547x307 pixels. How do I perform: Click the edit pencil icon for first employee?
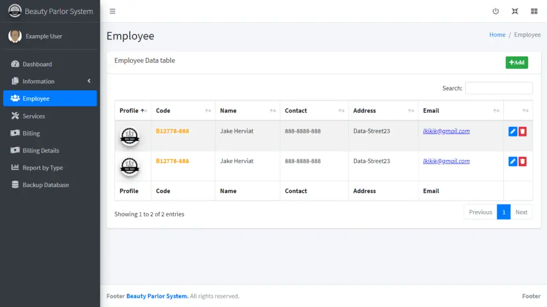[512, 131]
